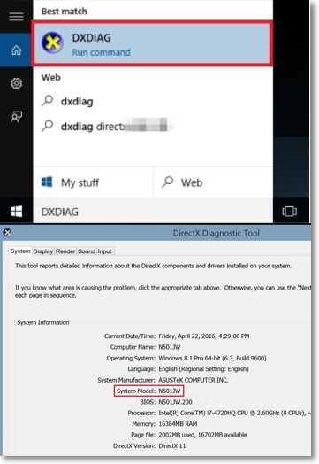
Task: Run the DXDIAG Run command result
Action: tap(152, 43)
